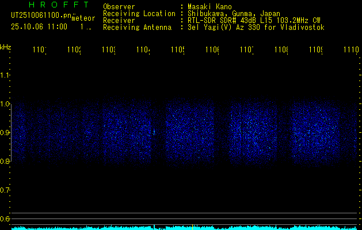This screenshot has width=362, height=230.
Task: Click the grey vertical bar beside 0.9 kHz
Action: 12,133
